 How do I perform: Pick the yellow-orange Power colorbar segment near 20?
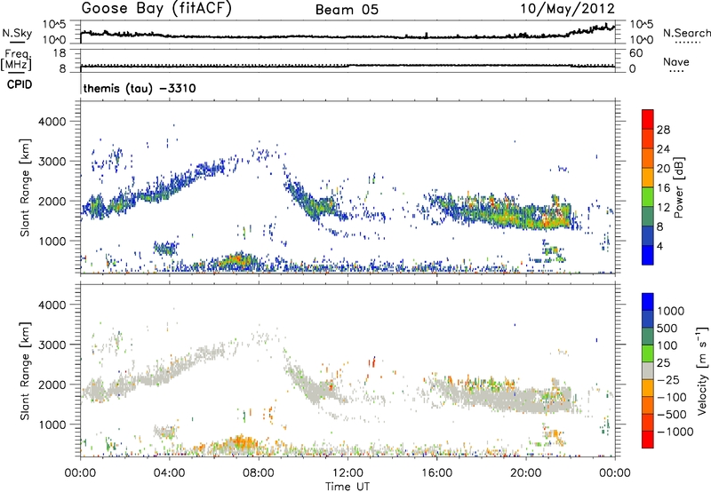pos(648,177)
